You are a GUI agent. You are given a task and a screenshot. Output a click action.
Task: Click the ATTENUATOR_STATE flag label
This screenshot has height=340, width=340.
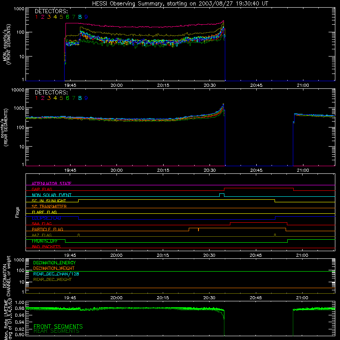(x=51, y=184)
